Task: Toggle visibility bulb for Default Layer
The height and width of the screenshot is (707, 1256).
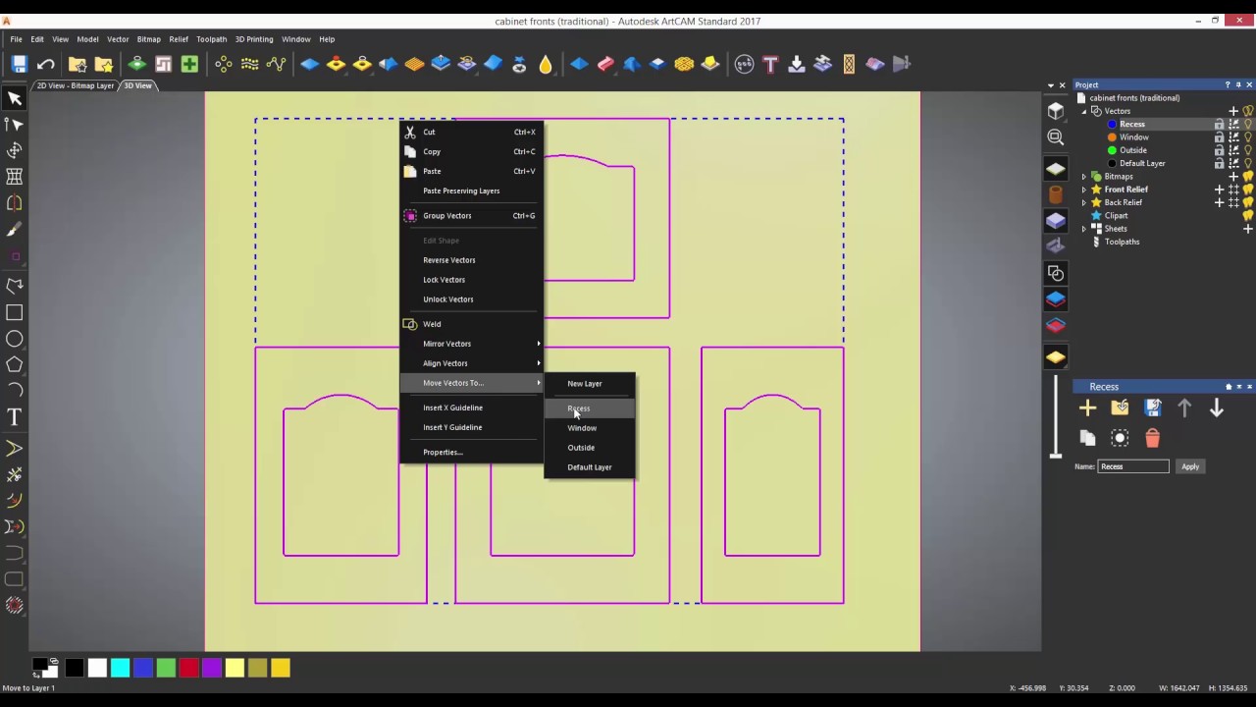Action: click(1248, 163)
